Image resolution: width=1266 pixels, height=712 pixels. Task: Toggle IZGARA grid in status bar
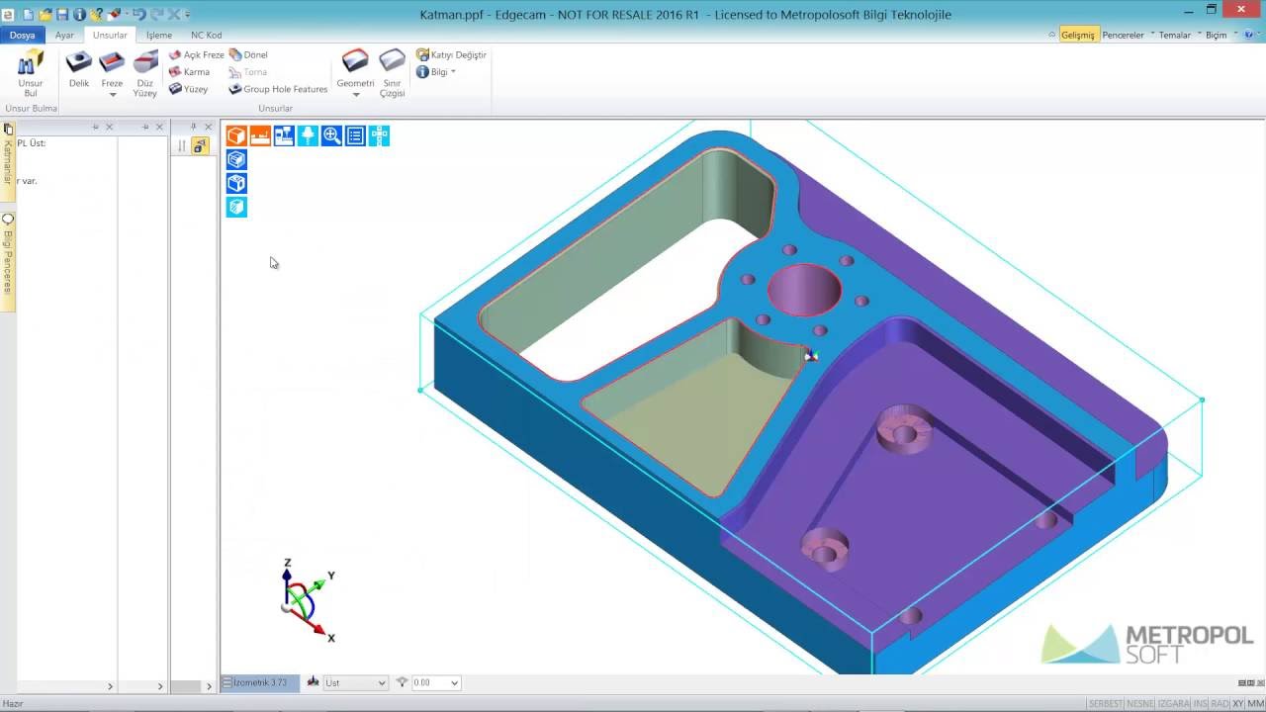click(x=1173, y=703)
